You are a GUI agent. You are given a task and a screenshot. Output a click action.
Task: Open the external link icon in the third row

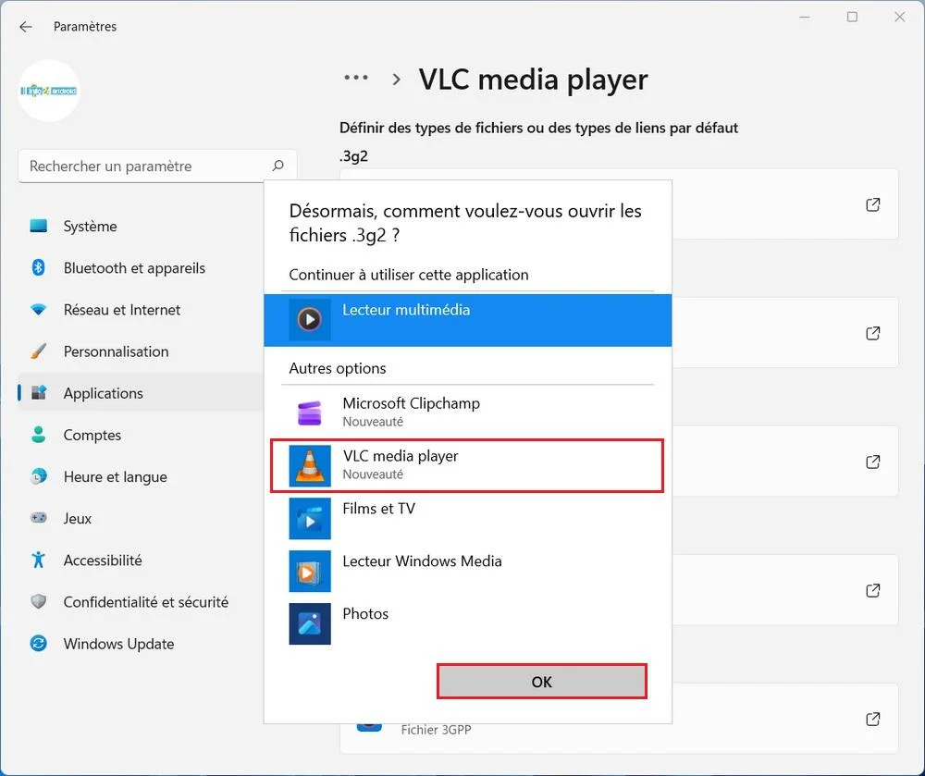pos(873,462)
